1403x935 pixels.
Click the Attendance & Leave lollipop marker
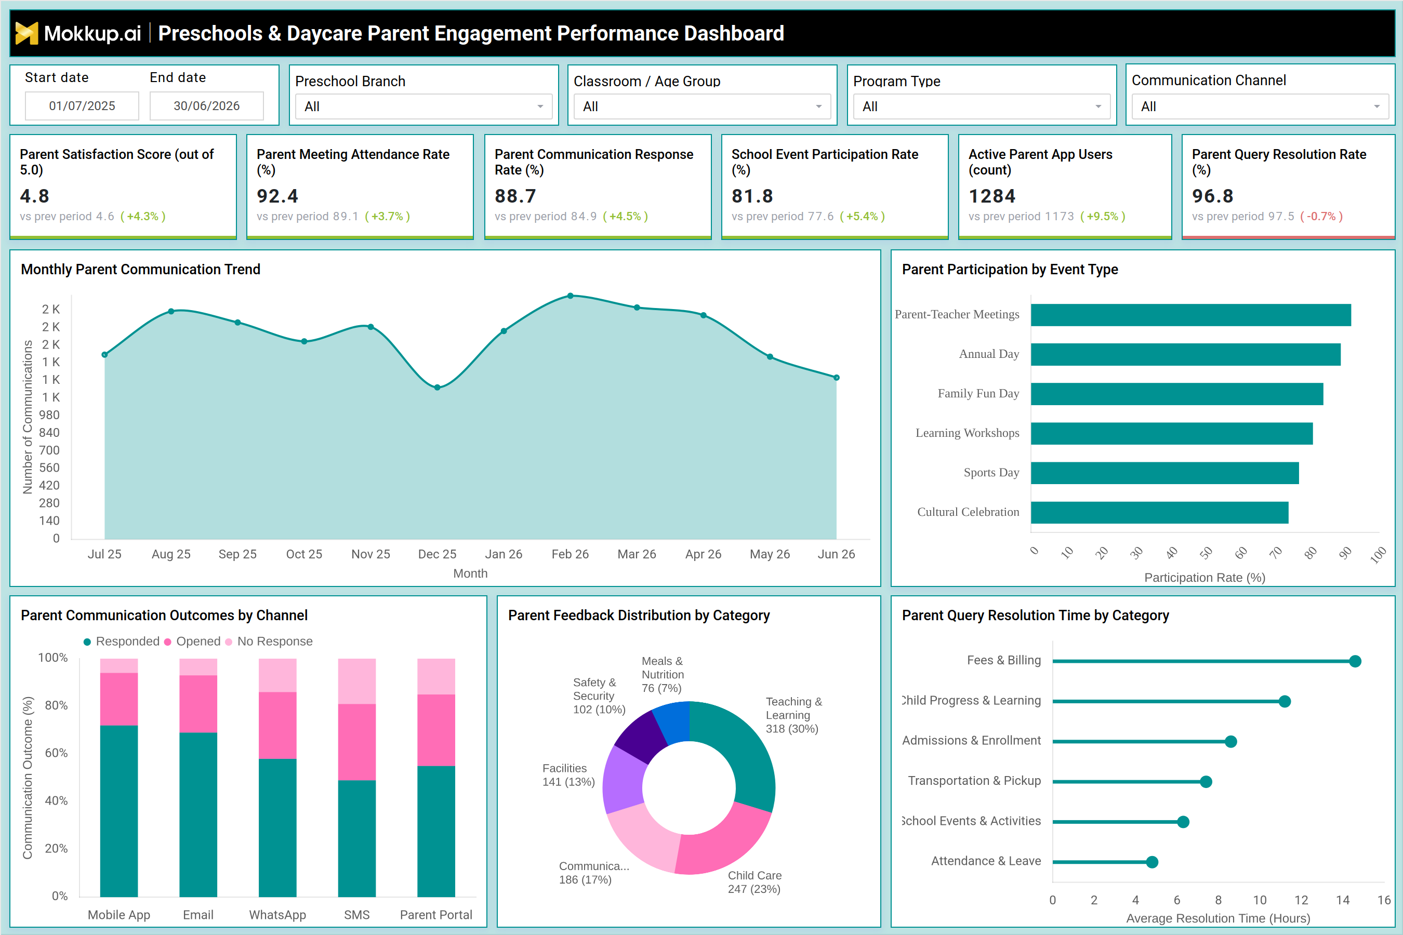tap(1153, 862)
